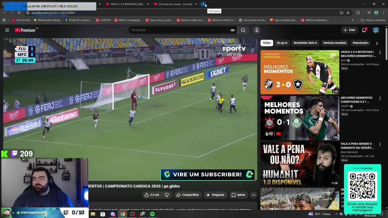Open Vasco 2x0 Botafogo video thumbnail
Image resolution: width=388 pixels, height=218 pixels.
coord(300,72)
